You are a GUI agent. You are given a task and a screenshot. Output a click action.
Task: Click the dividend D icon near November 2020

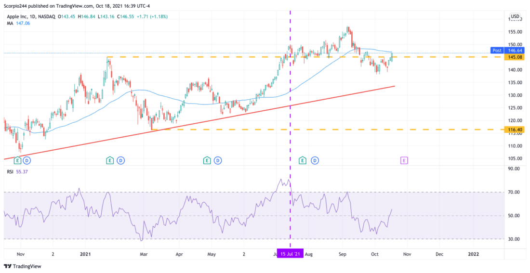[27, 160]
